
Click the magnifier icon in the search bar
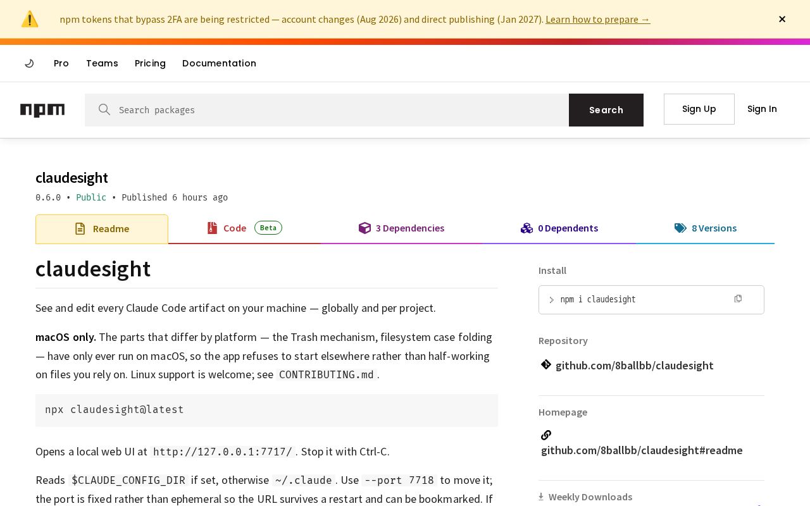[x=104, y=109]
